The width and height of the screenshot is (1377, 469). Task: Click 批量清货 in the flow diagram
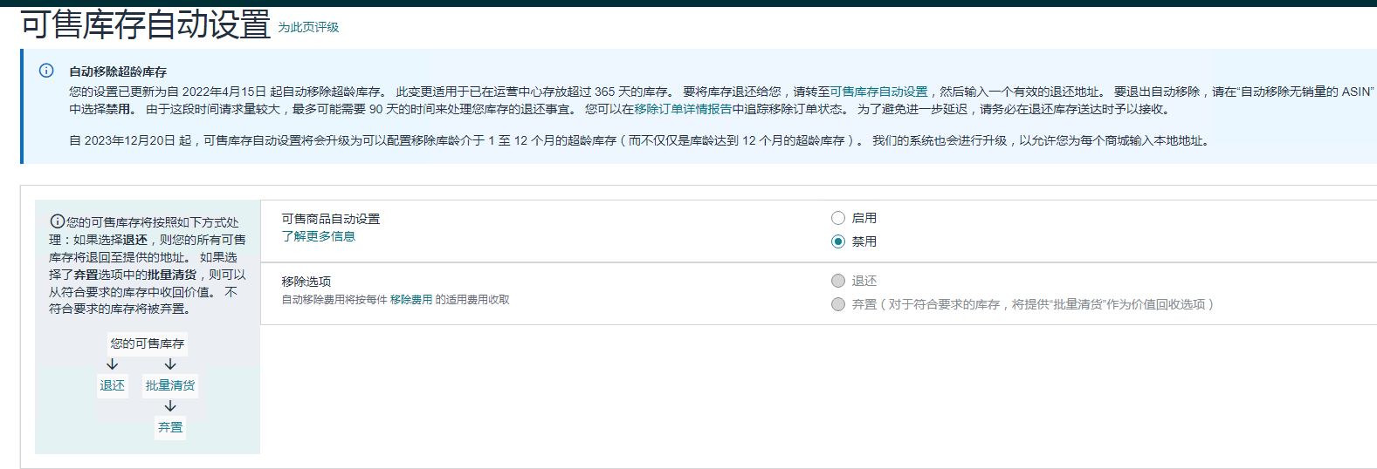coord(170,385)
